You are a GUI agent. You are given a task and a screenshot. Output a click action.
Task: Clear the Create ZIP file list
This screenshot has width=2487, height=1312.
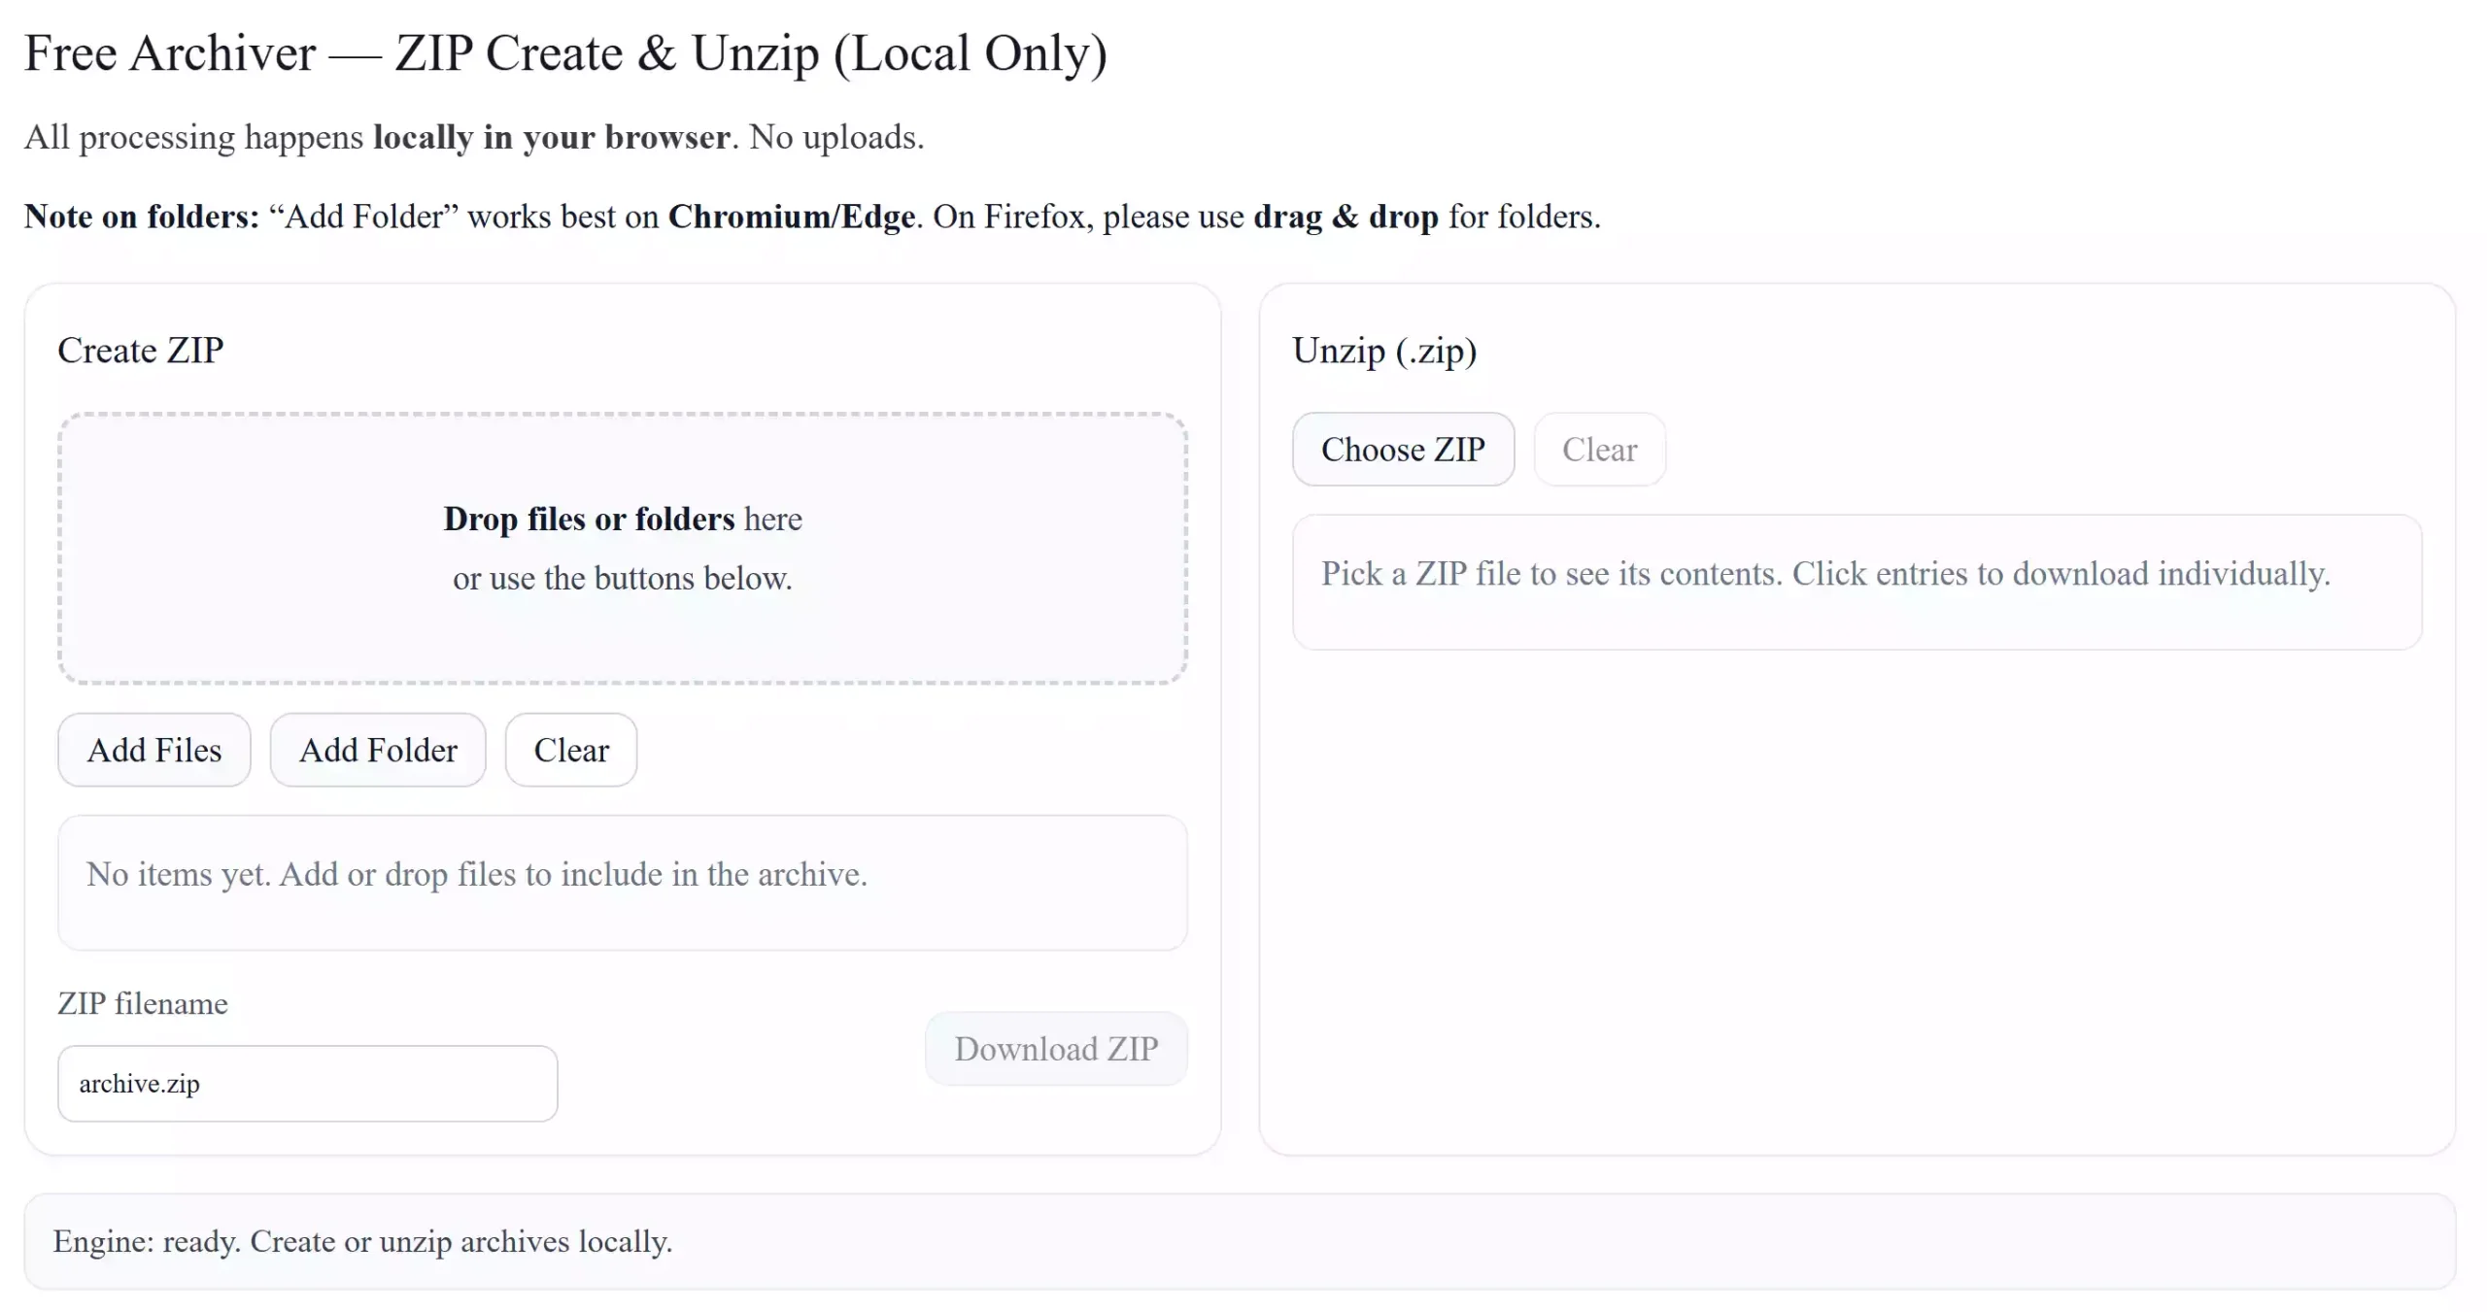point(569,750)
